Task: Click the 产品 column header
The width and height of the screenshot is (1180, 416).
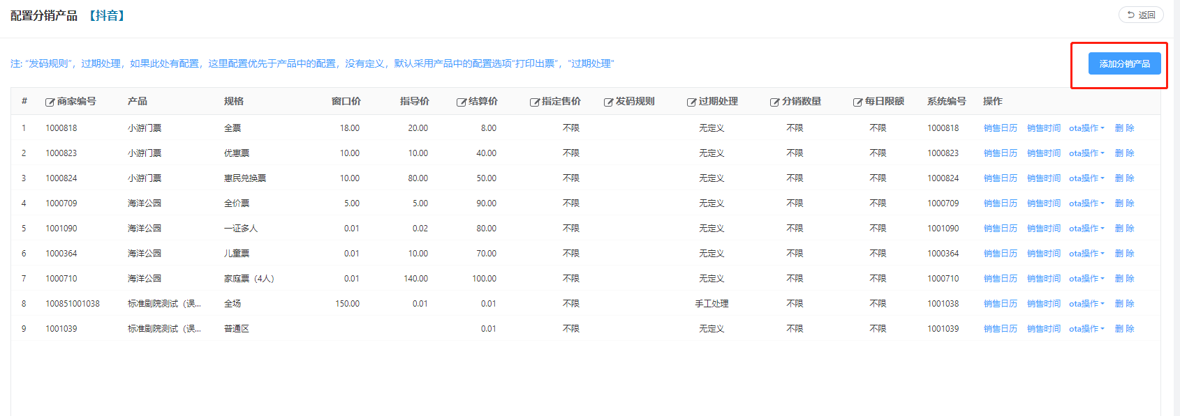Action: [x=138, y=101]
